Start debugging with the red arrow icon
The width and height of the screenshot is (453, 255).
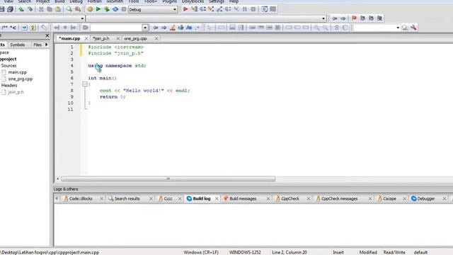(x=185, y=9)
